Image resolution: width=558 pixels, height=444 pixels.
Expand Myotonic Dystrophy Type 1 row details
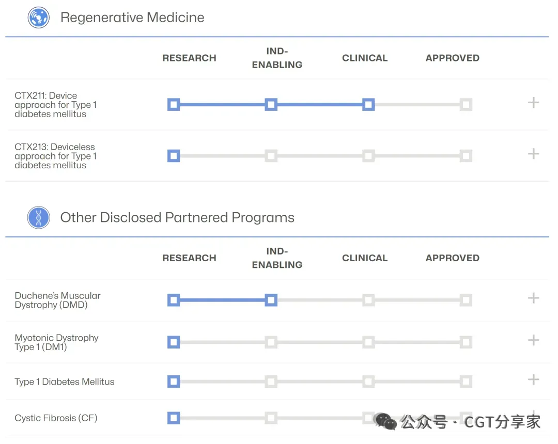point(533,340)
